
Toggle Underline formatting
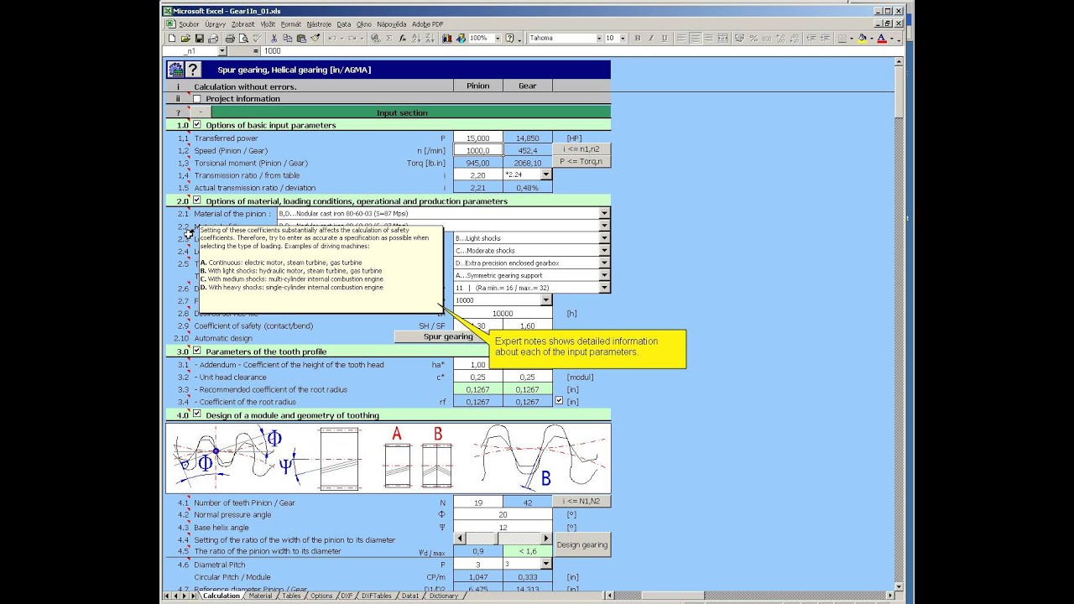coord(665,38)
